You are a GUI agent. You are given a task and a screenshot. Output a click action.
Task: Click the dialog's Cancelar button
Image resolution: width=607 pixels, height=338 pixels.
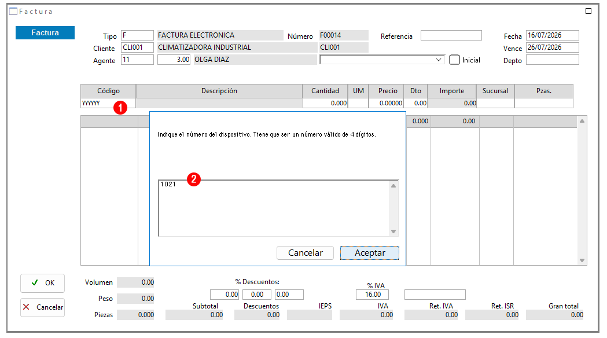[x=305, y=253]
